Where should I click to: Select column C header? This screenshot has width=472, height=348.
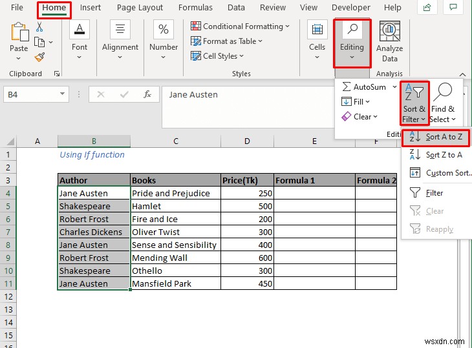coord(175,141)
